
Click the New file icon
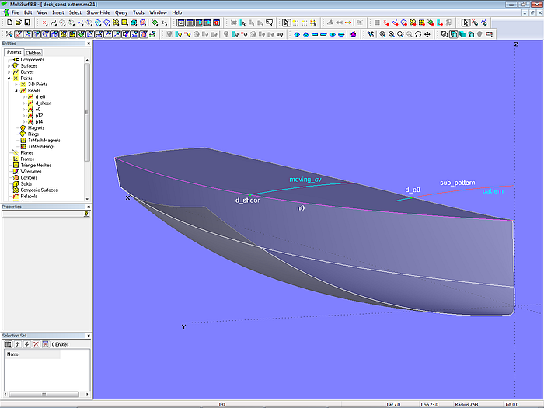click(x=8, y=23)
